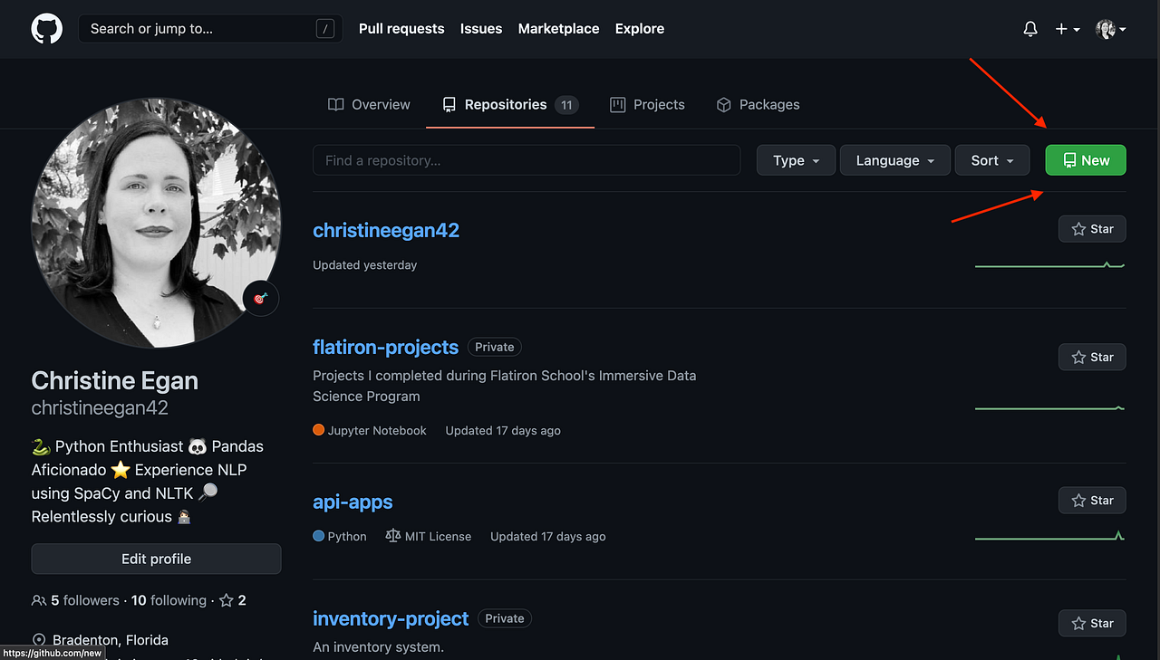Click the blue Python language dot

coord(318,535)
